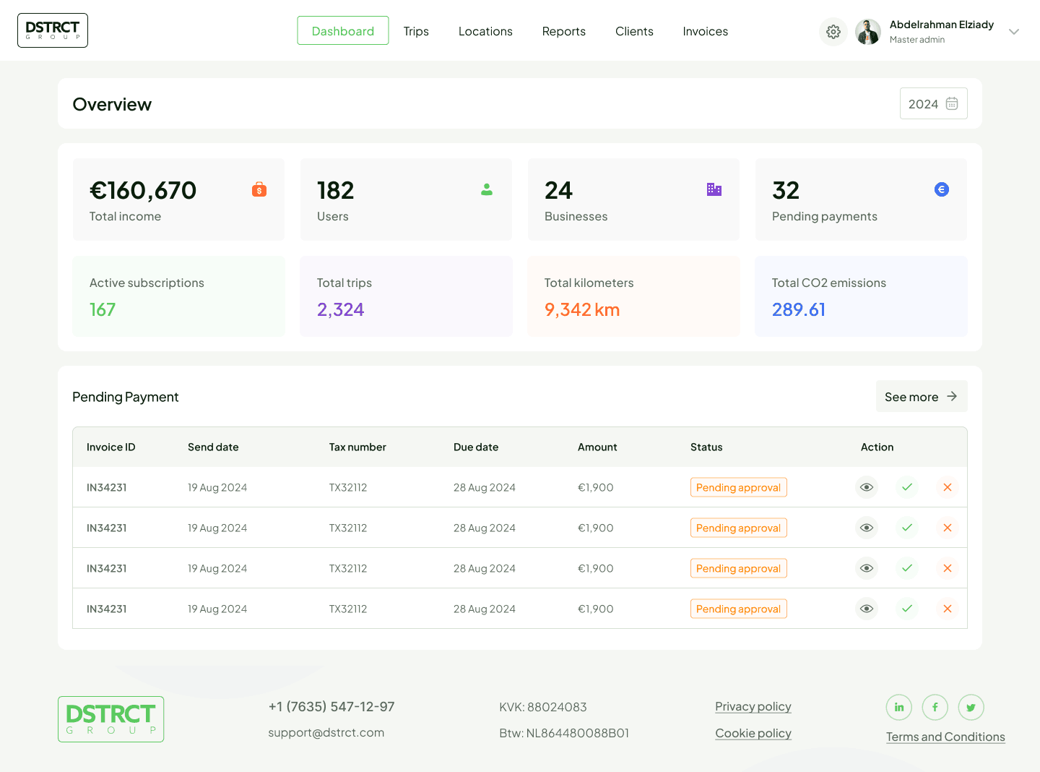Expand the user account chevron menu
Viewport: 1040px width, 772px height.
point(1014,32)
